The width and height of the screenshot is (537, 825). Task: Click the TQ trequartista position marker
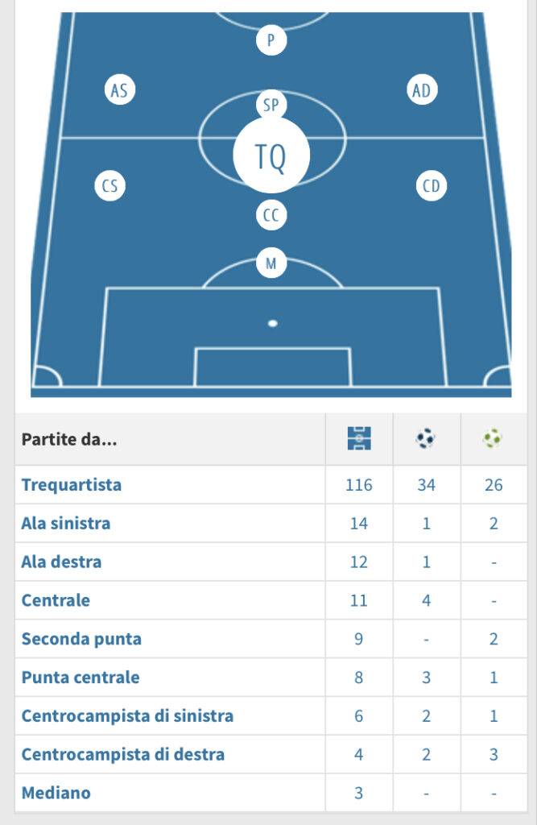tap(271, 155)
